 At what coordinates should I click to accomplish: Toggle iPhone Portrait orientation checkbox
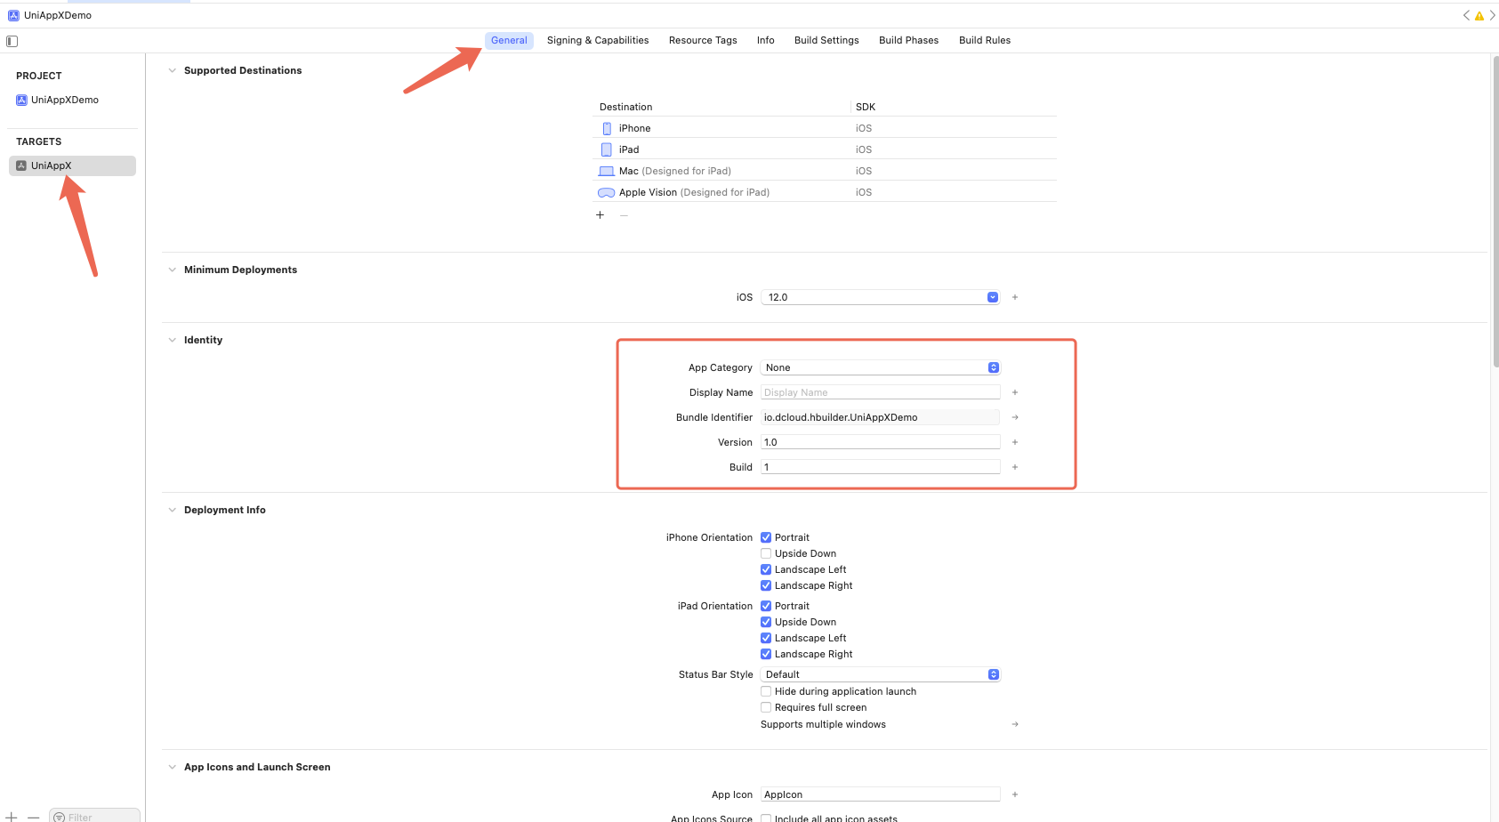766,537
